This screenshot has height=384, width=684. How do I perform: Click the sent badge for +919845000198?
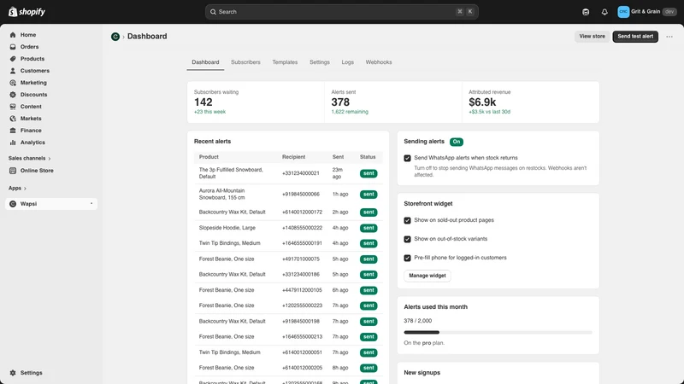[x=369, y=322]
